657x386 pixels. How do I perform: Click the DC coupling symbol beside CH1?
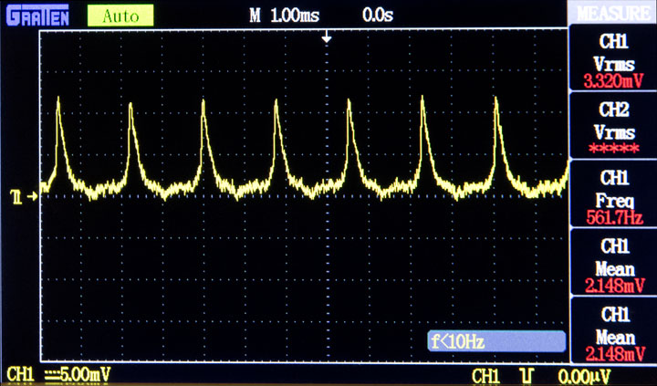tap(51, 374)
